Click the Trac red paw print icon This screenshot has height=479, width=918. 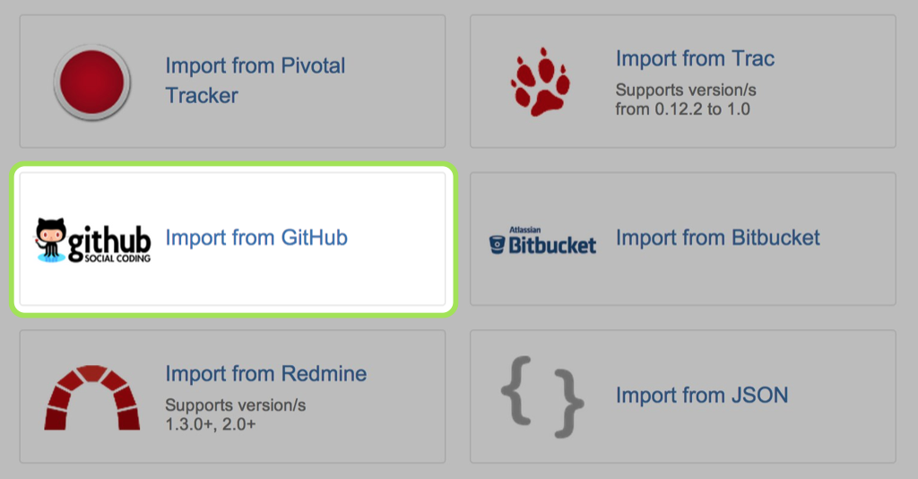click(x=540, y=82)
